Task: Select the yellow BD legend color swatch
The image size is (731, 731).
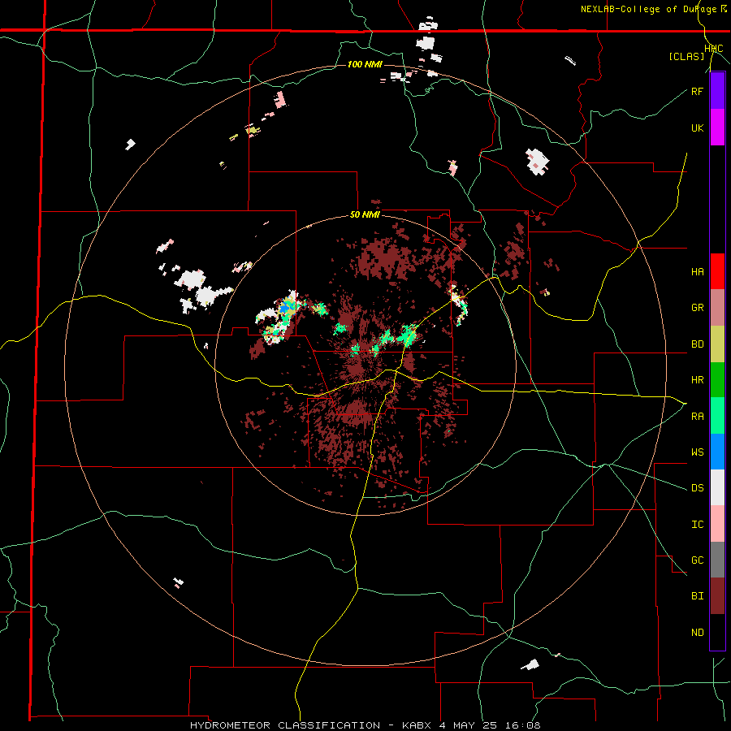Action: pyautogui.click(x=717, y=344)
